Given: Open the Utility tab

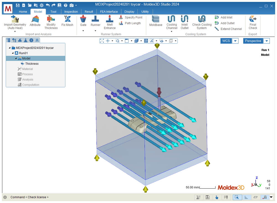Looking at the screenshot, I should click(145, 12).
